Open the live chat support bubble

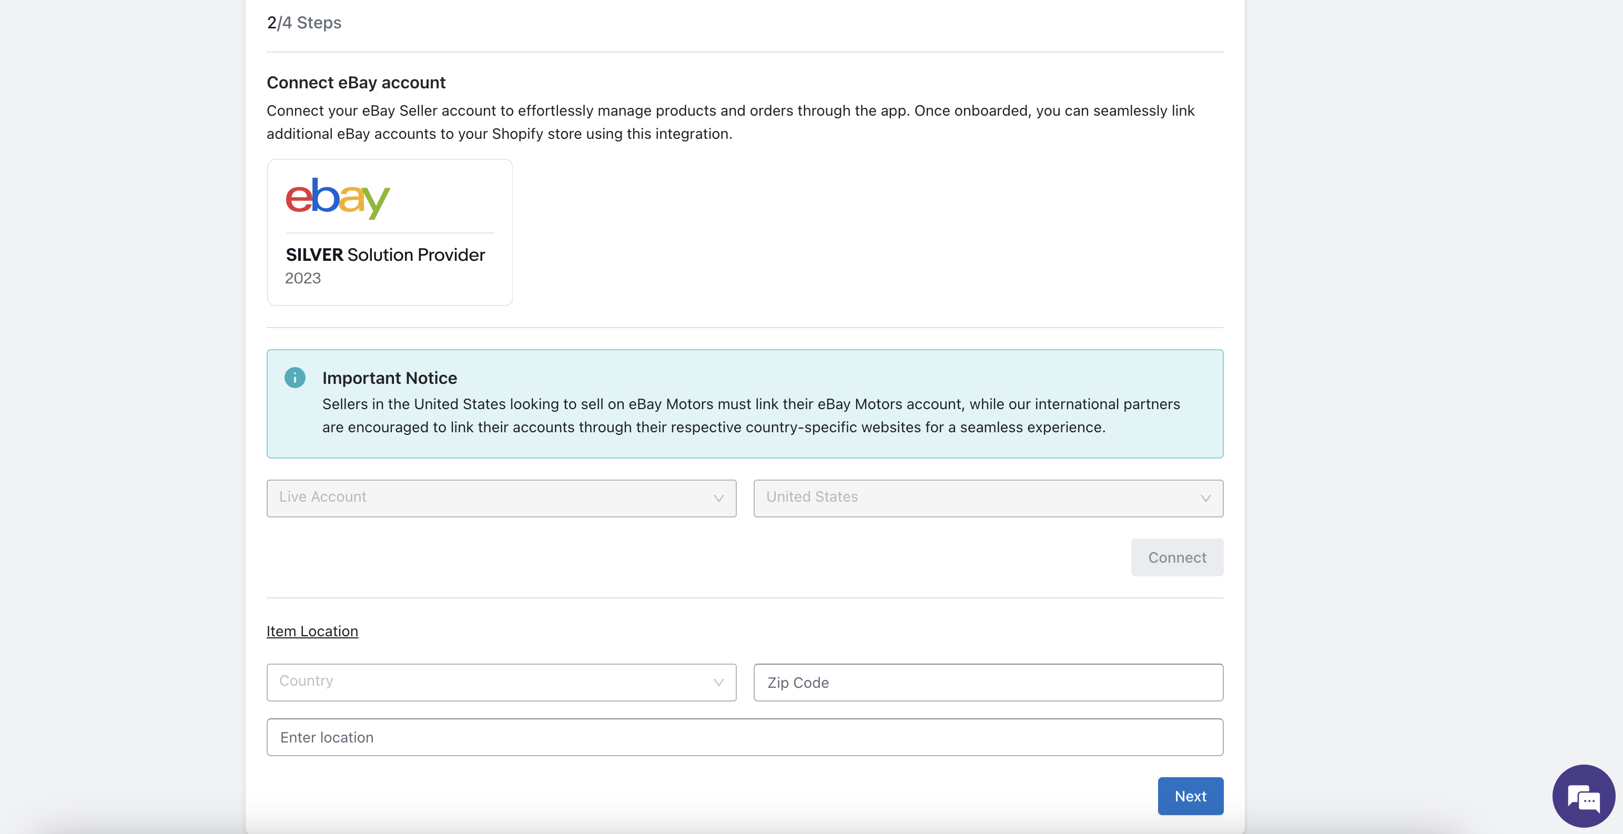point(1584,796)
